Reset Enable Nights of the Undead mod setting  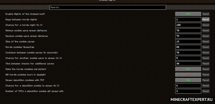click(x=206, y=14)
